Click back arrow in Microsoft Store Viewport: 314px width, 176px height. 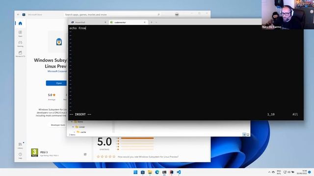coord(18,15)
